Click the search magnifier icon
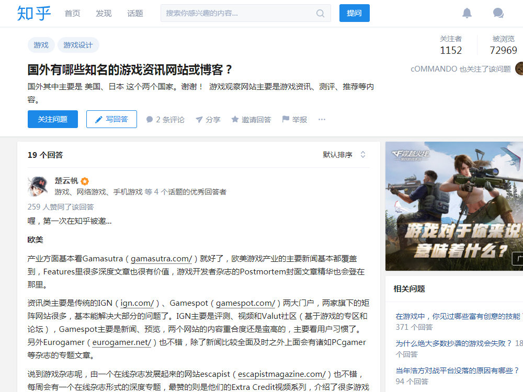The image size is (523, 392). 320,14
